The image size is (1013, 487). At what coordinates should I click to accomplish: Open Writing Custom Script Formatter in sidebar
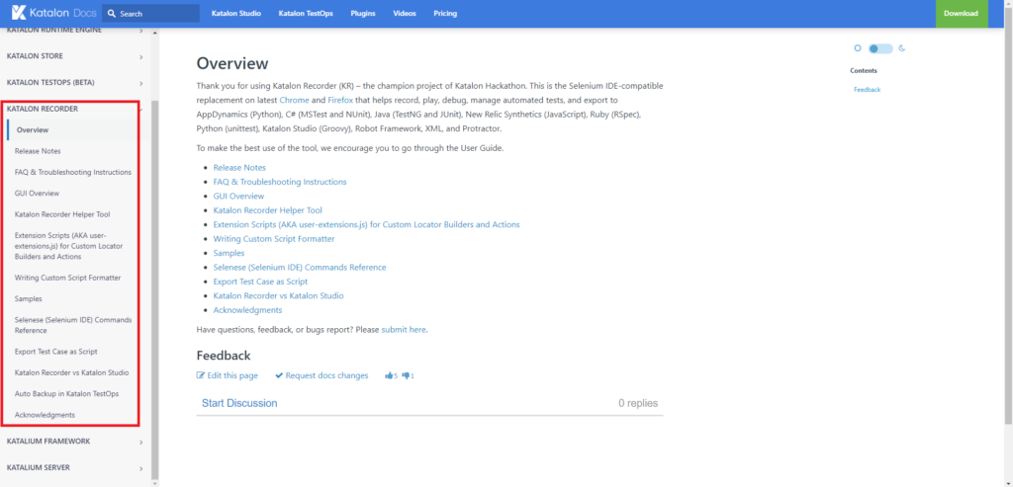click(68, 278)
